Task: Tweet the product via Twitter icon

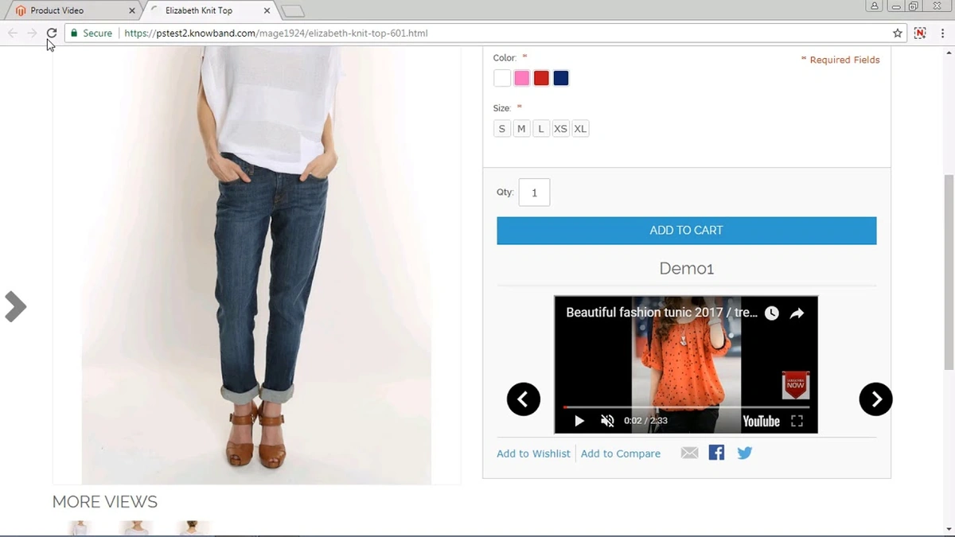Action: [744, 452]
